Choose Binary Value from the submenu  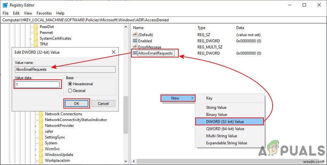(x=230, y=114)
